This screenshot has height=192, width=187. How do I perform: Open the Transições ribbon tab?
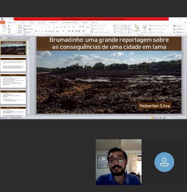click(x=42, y=23)
